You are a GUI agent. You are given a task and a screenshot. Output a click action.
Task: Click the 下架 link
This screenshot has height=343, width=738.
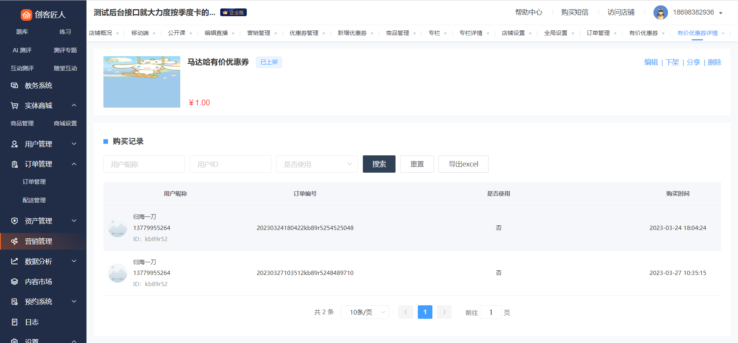click(672, 62)
